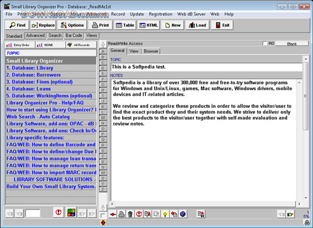Viewport: 313px width, 228px height.
Task: Click the All Records filter button
Action: coord(81,45)
